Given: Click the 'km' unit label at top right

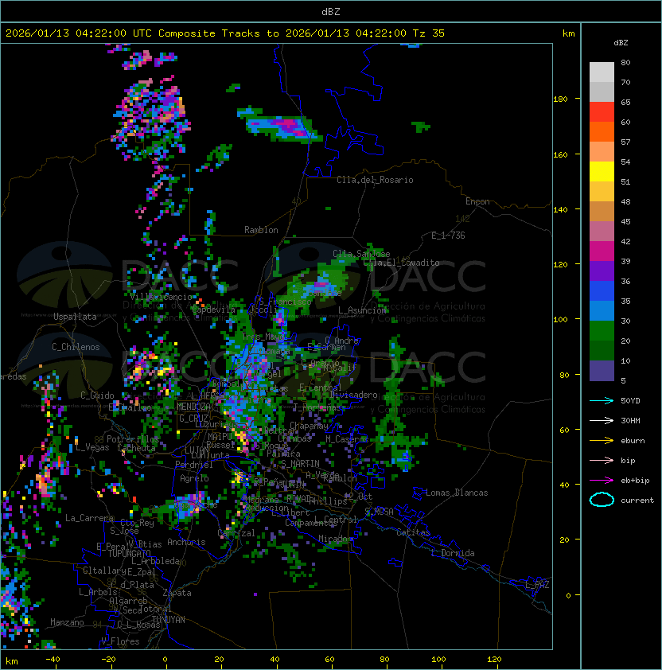Looking at the screenshot, I should (568, 33).
